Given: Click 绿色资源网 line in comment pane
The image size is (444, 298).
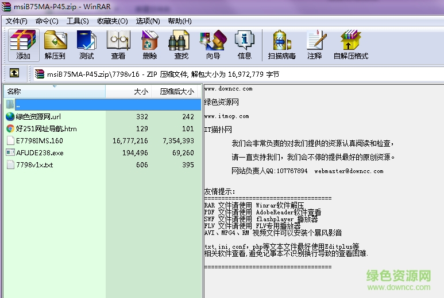Looking at the screenshot, I should (222, 102).
